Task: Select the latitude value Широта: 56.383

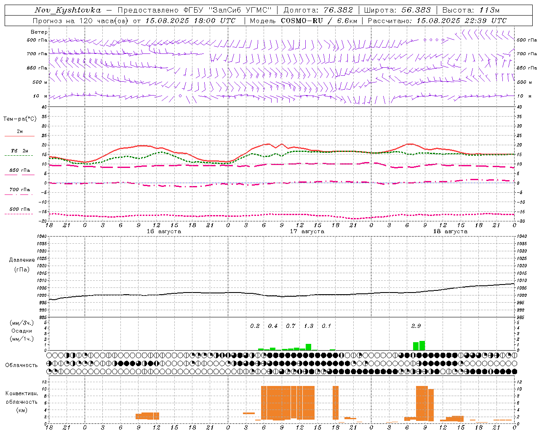Action: (x=397, y=10)
